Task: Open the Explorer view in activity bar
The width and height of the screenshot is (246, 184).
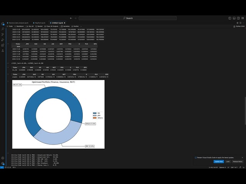Action: pyautogui.click(x=3, y=23)
